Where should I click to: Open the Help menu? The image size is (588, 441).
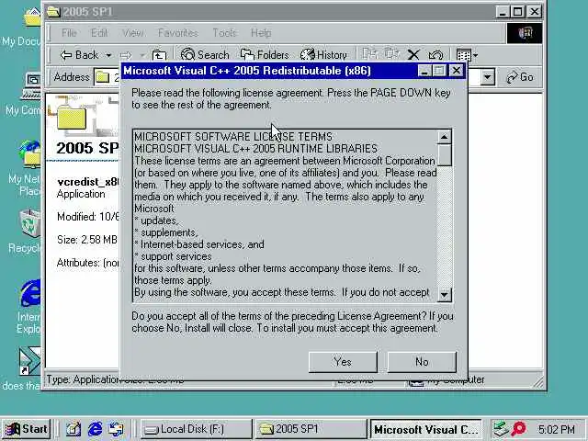coord(261,33)
